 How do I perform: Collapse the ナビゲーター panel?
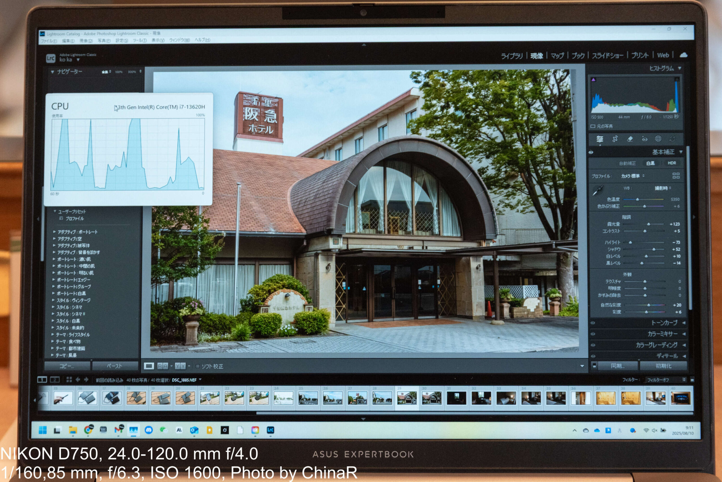(x=52, y=72)
